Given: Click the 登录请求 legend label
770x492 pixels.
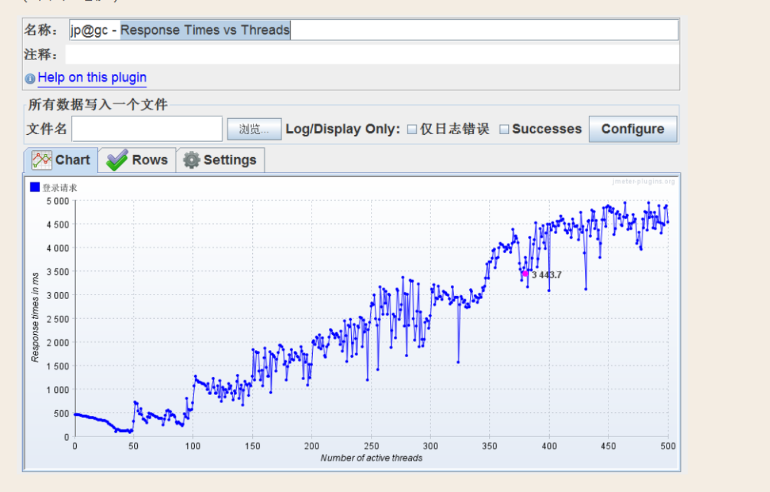Looking at the screenshot, I should [60, 188].
